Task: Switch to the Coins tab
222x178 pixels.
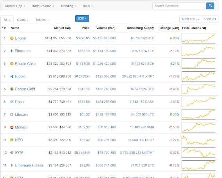Action: 23,20
